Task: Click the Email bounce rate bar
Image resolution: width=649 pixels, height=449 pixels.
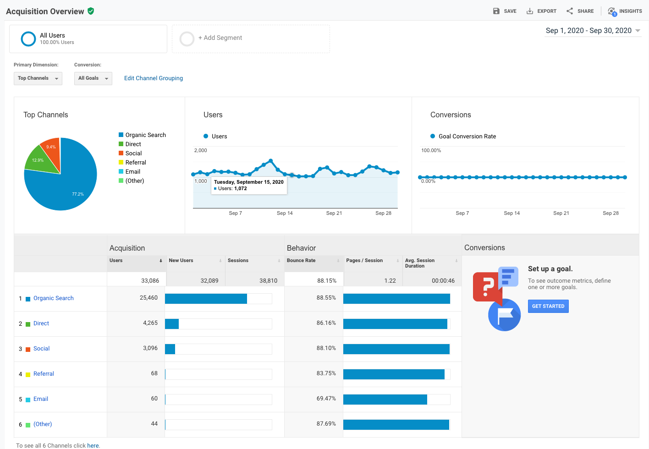Action: coord(385,400)
